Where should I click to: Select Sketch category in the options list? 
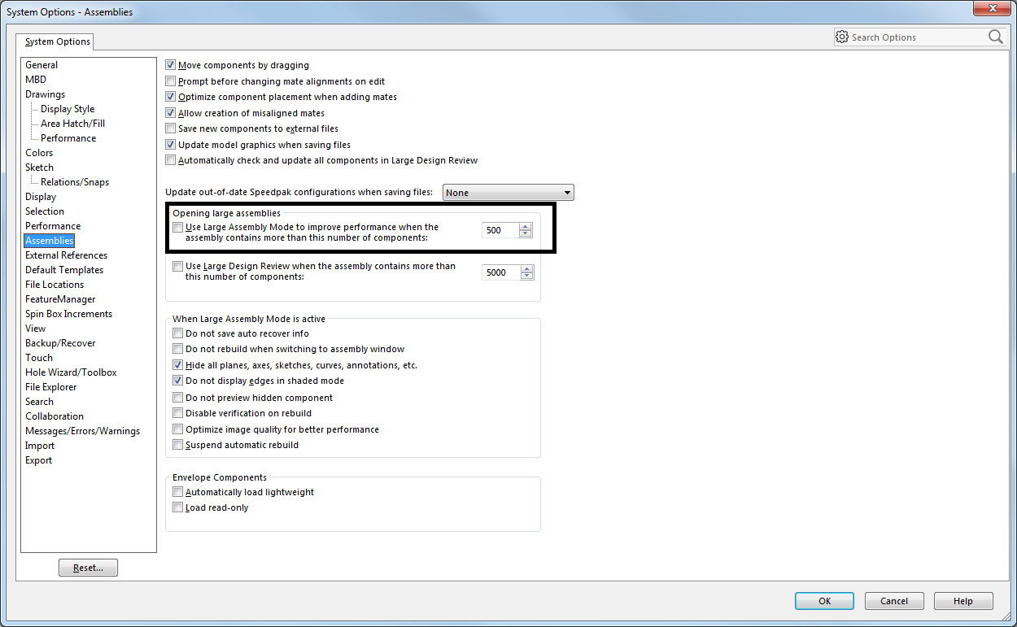[39, 168]
